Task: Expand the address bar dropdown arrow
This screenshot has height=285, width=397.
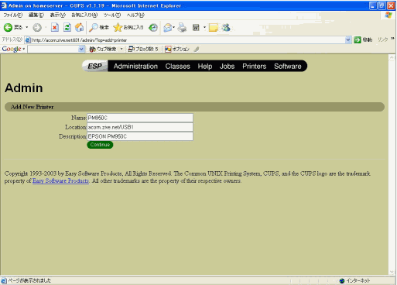Action: point(348,39)
